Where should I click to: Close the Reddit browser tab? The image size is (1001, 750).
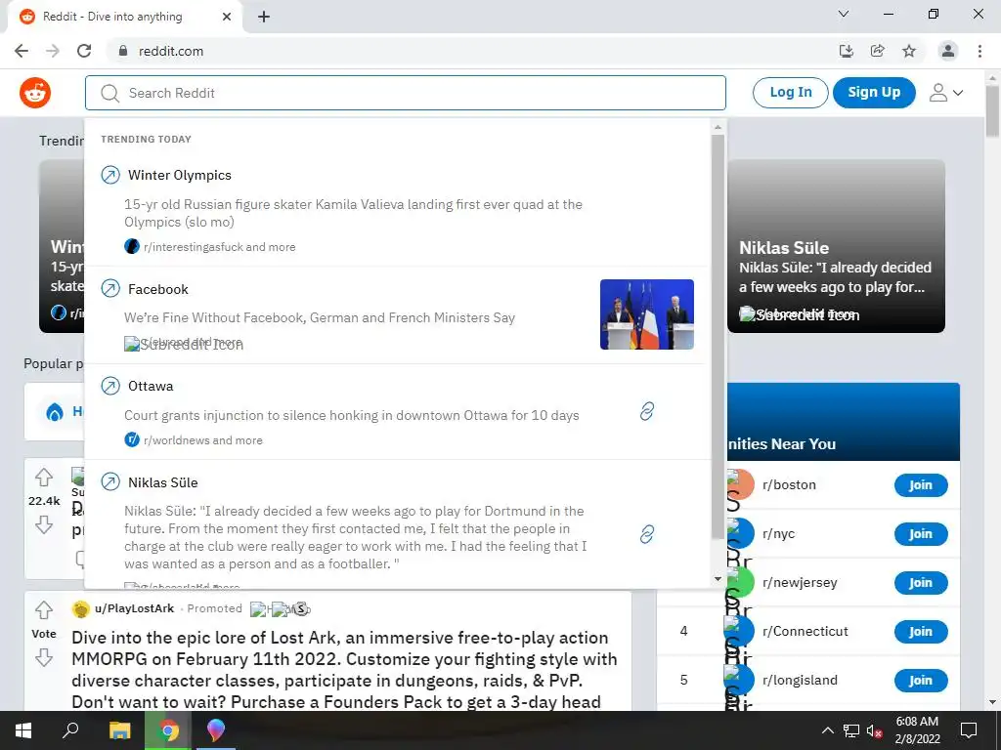click(227, 17)
